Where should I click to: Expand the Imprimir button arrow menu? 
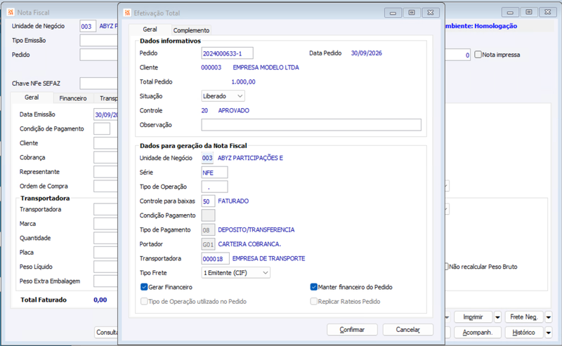[497, 317]
